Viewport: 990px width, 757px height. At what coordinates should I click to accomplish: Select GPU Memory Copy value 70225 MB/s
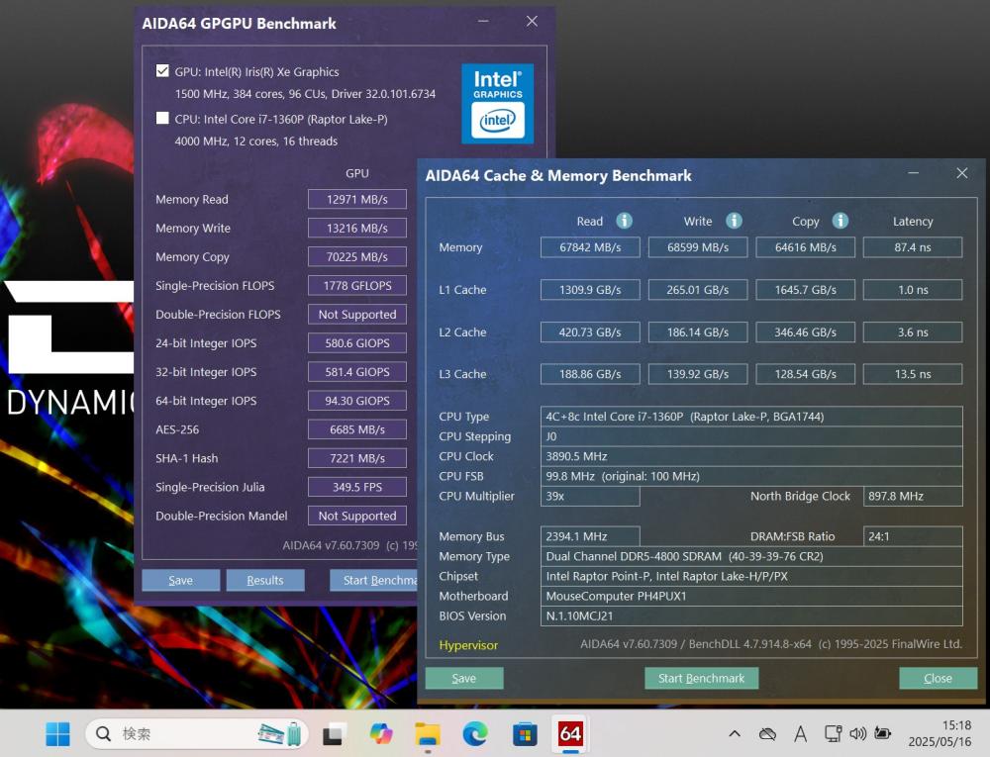click(357, 256)
